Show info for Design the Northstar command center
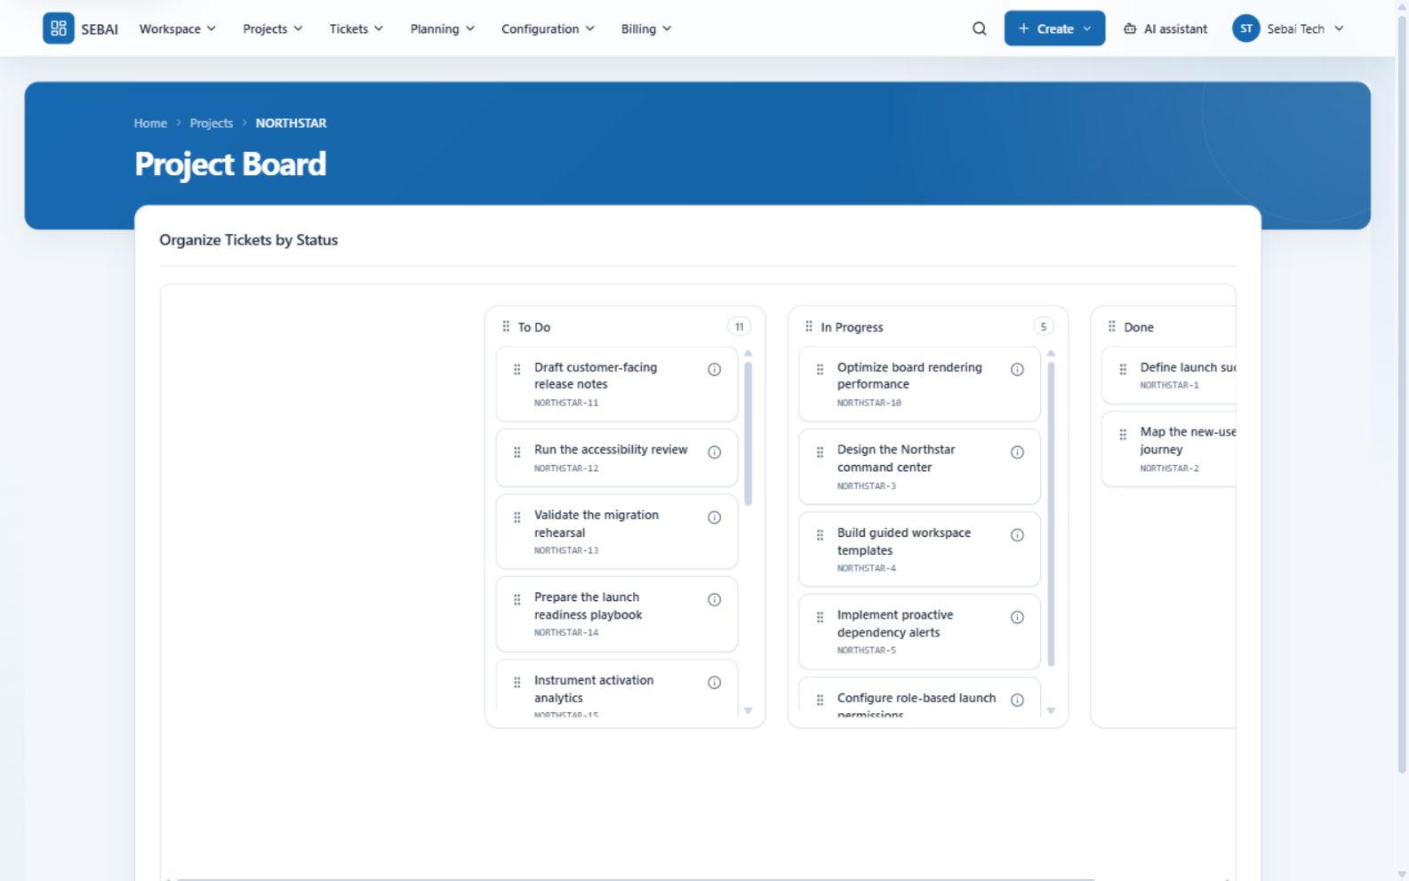This screenshot has height=881, width=1409. click(x=1018, y=453)
